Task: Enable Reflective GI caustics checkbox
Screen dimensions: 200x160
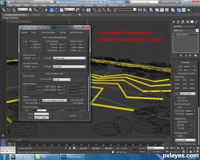Action: (31, 44)
